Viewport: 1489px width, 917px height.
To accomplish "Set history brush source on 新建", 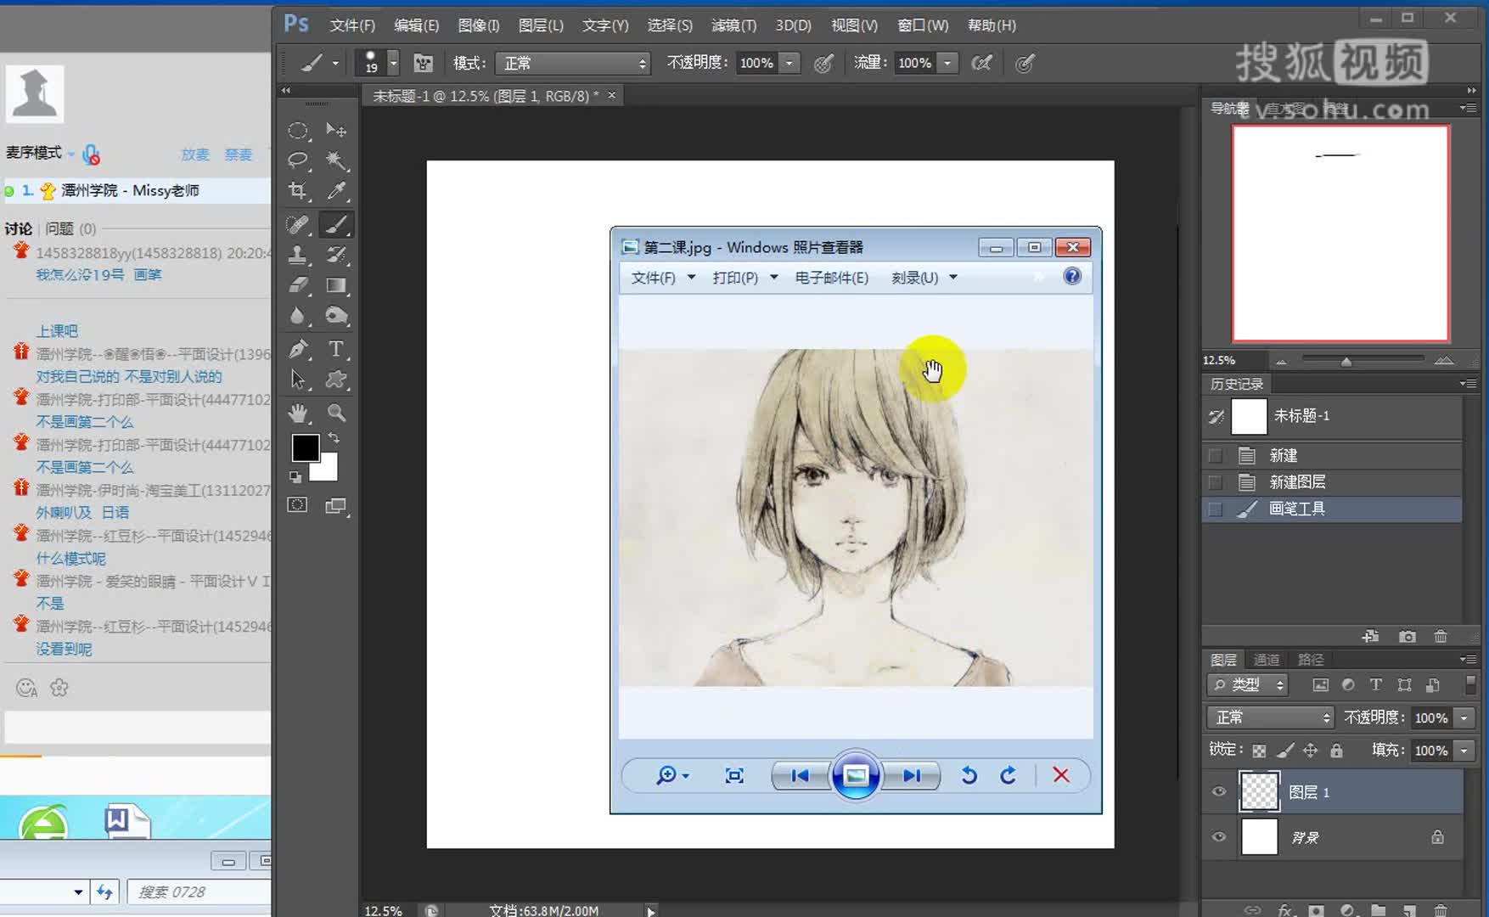I will pos(1216,456).
